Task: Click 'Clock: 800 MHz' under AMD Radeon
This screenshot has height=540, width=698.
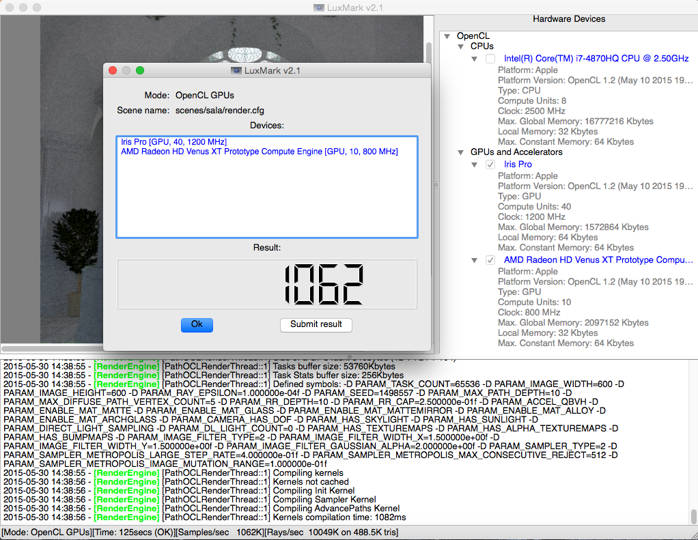Action: (x=529, y=312)
